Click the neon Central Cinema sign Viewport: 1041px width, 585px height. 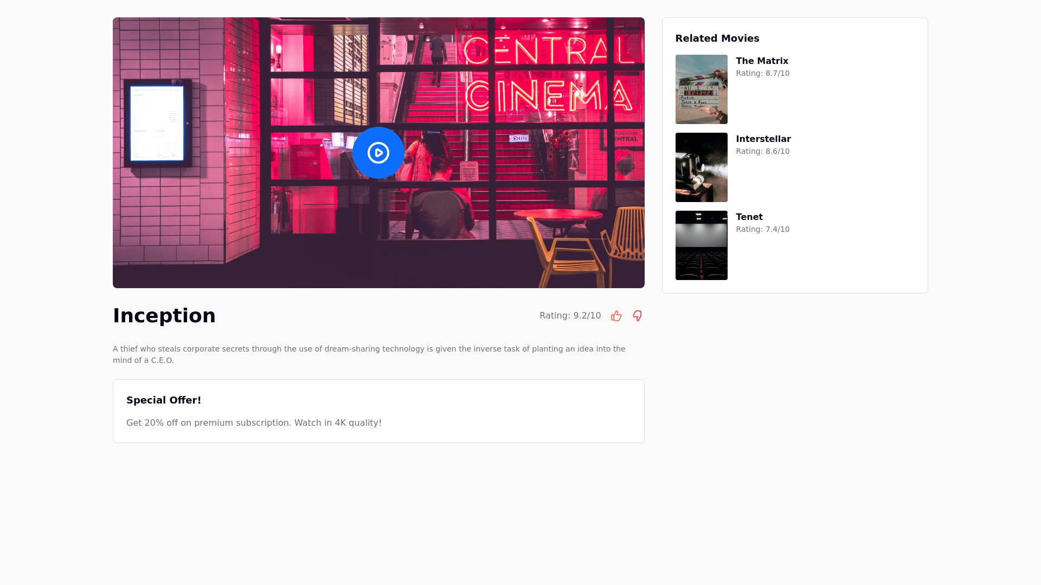coord(548,76)
